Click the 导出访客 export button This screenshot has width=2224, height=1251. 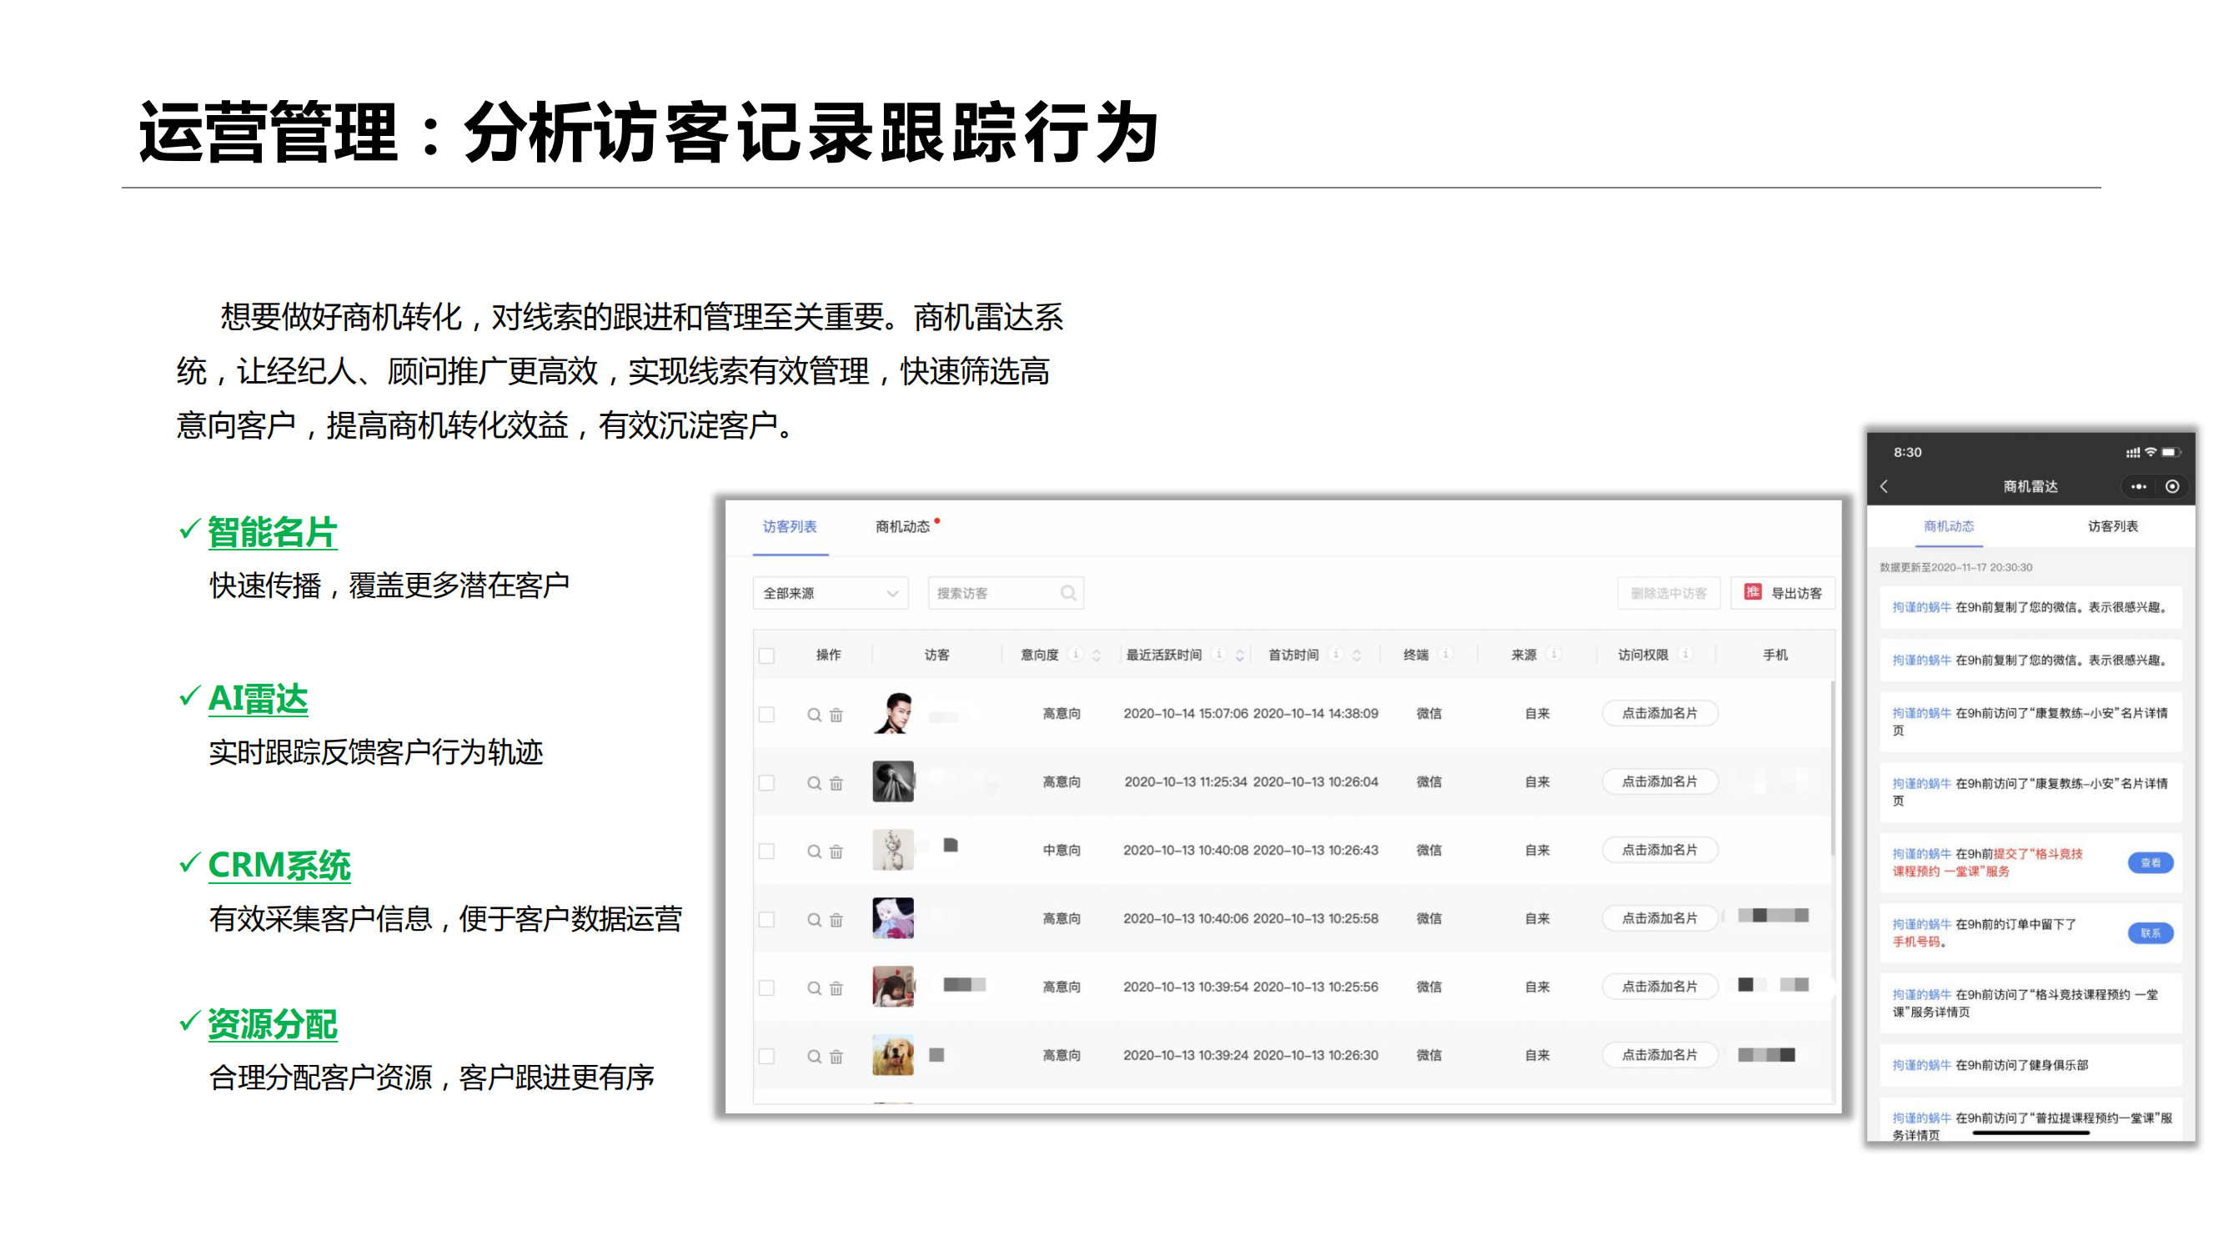tap(1783, 593)
